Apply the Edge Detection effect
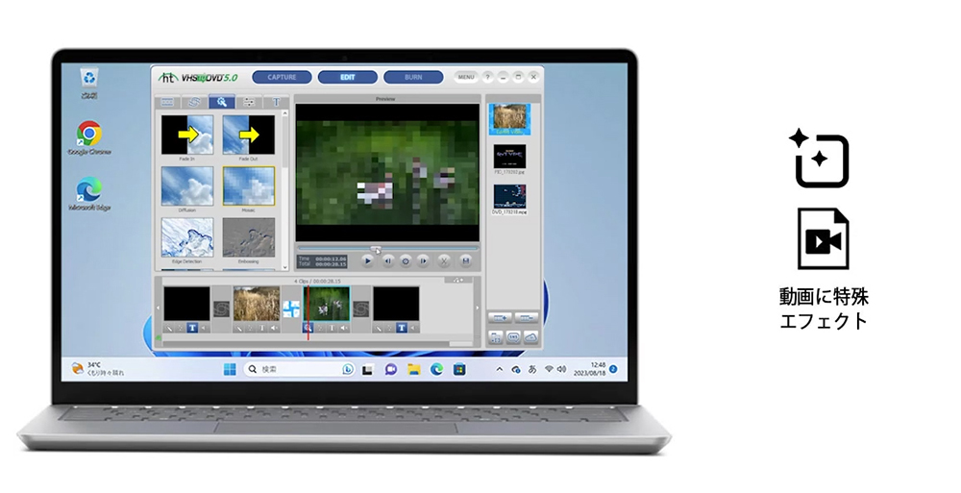 pyautogui.click(x=187, y=237)
